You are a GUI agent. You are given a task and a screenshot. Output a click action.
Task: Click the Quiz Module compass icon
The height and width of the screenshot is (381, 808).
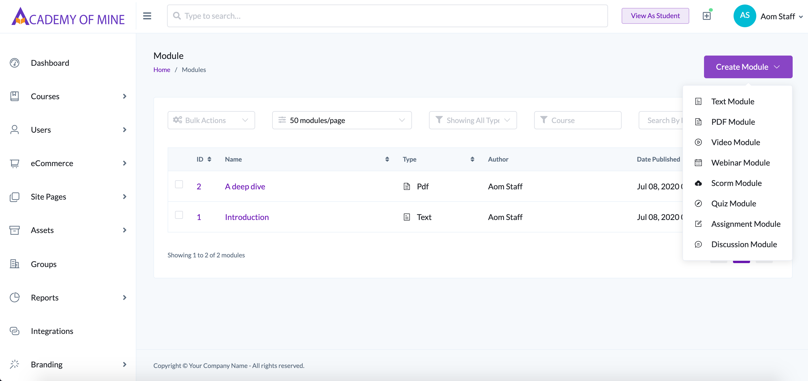click(x=698, y=204)
